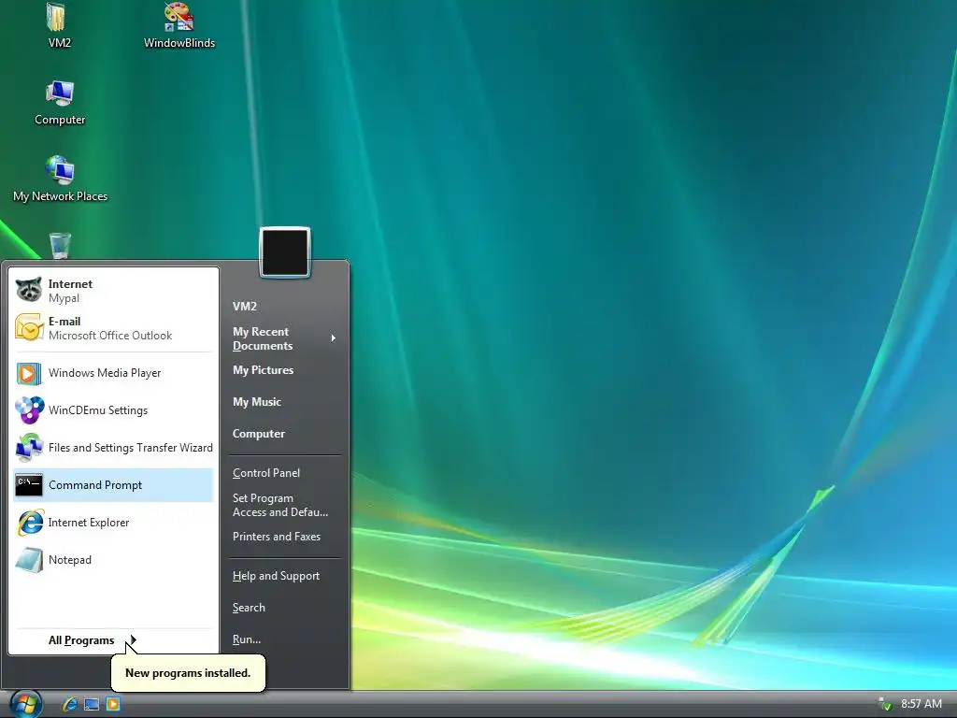Click the network tray icon

(x=884, y=704)
